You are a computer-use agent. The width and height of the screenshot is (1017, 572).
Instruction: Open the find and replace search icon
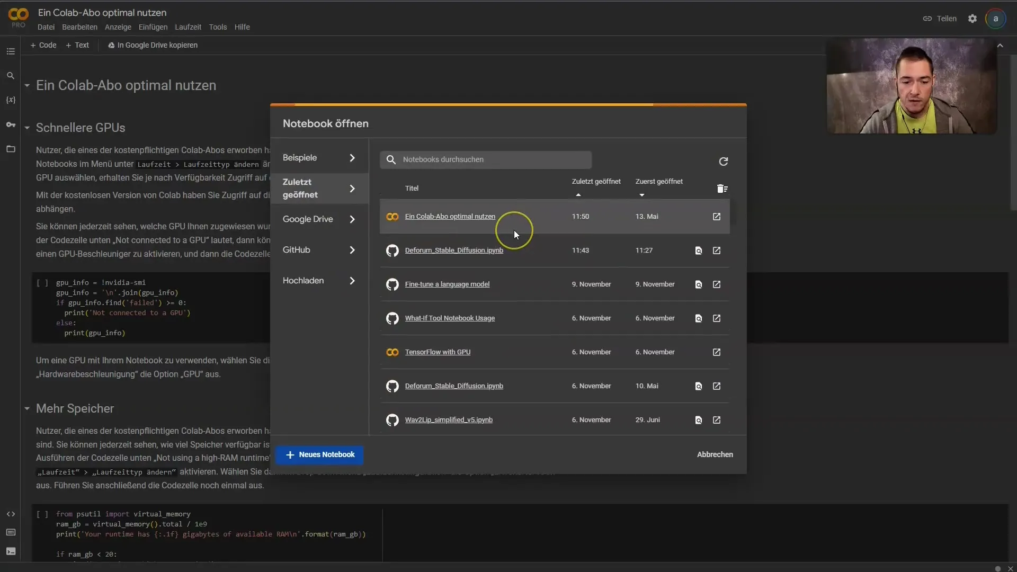pos(11,76)
